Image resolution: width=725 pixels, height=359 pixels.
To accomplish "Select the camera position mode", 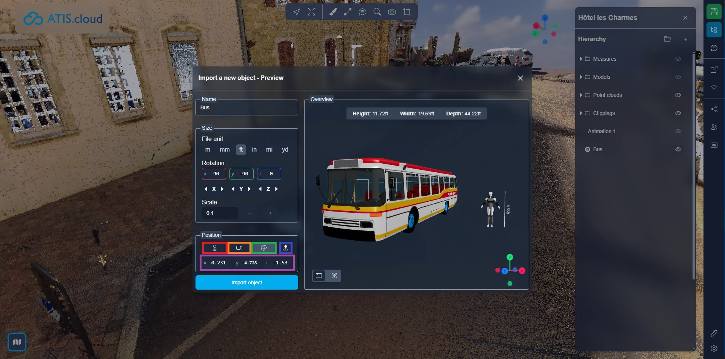I will point(239,248).
